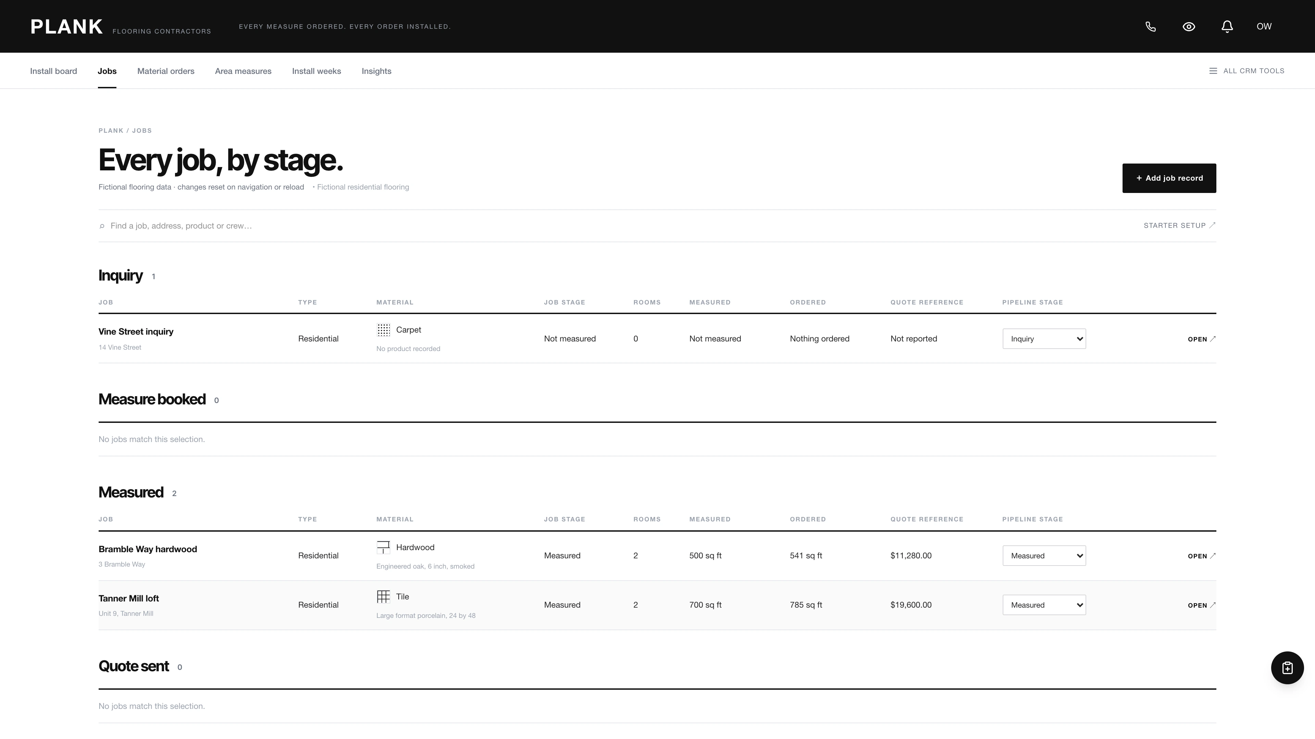The height and width of the screenshot is (739, 1315).
Task: Click the PLANK logo
Action: click(67, 27)
